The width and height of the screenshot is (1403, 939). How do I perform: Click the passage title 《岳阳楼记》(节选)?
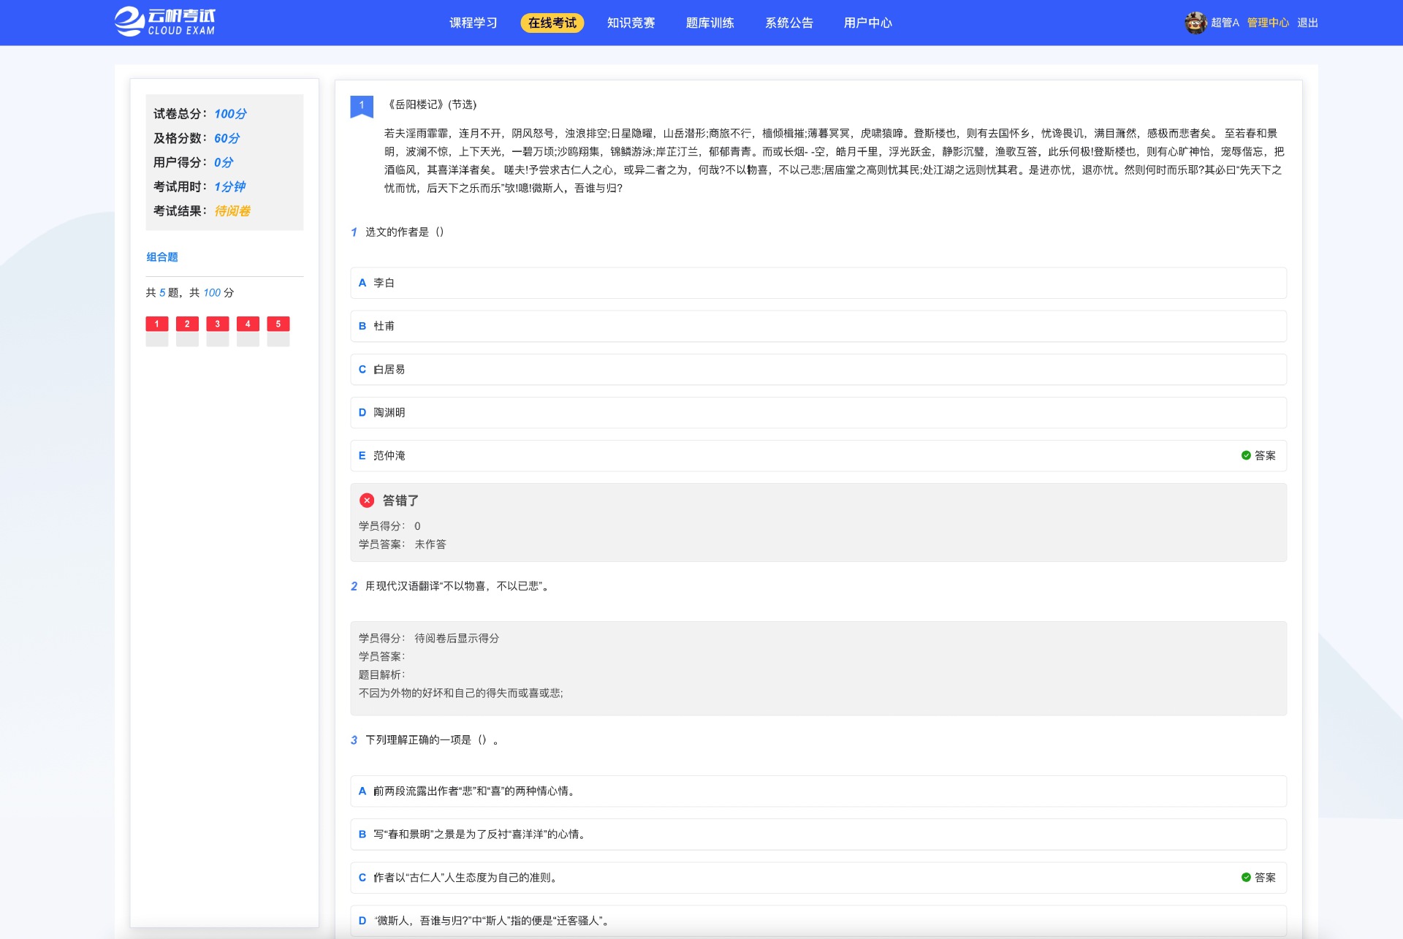431,104
